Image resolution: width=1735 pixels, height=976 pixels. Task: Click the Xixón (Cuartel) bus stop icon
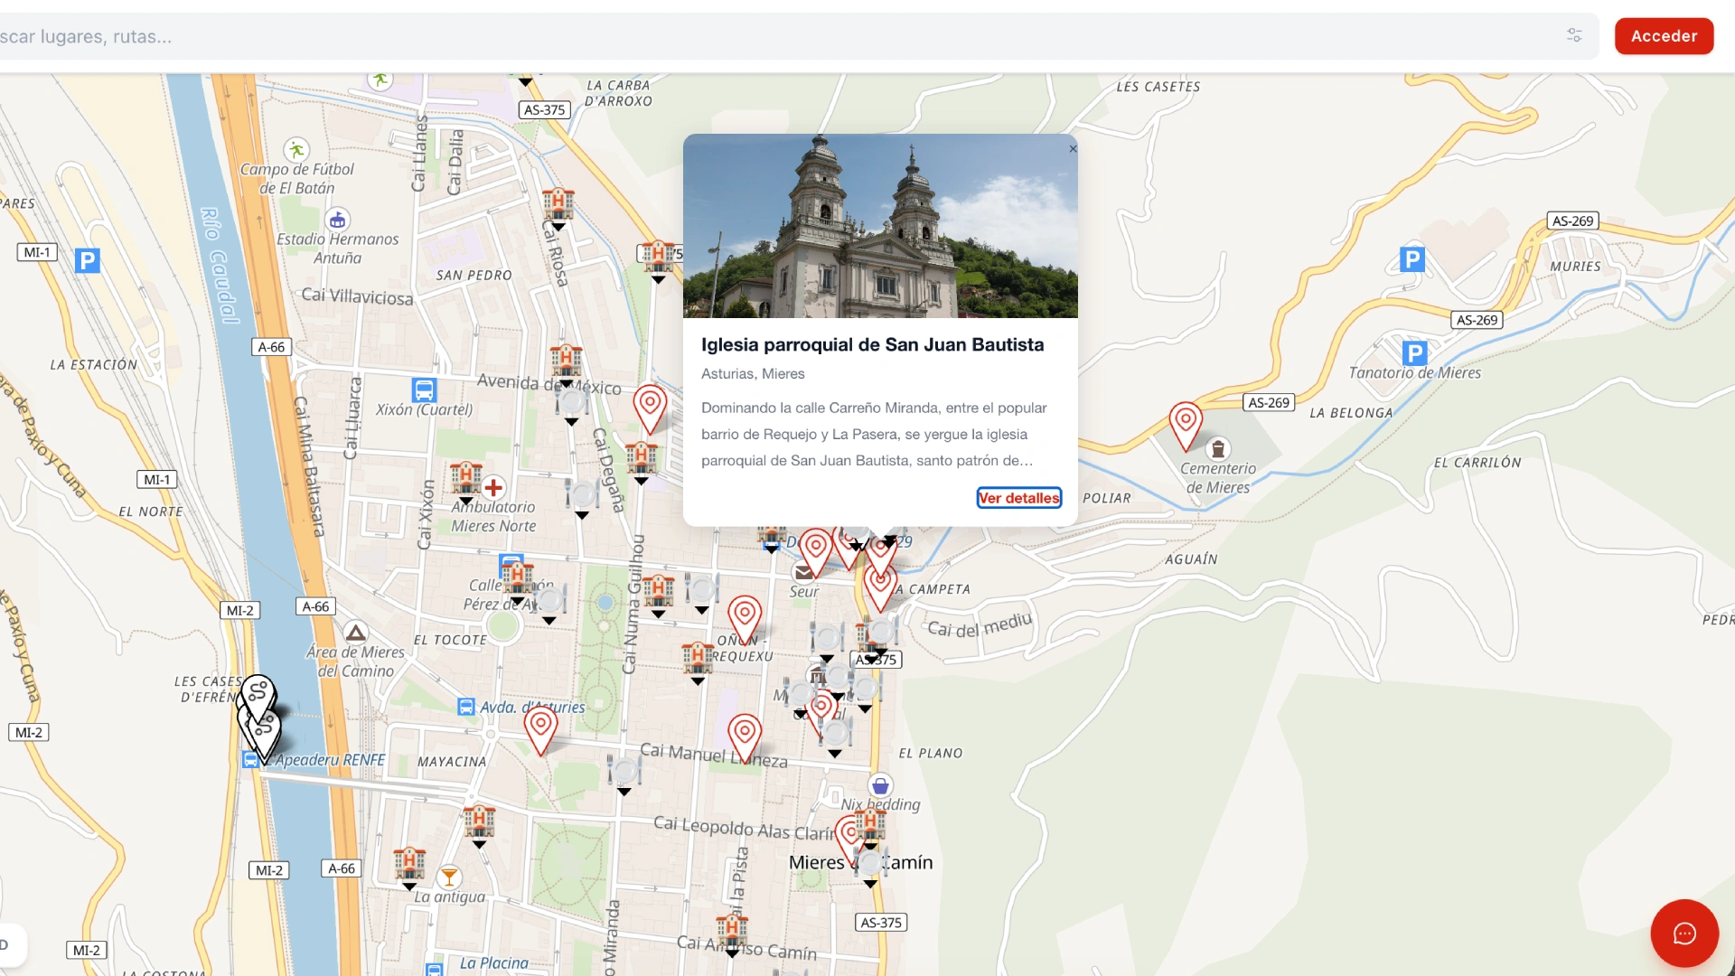coord(424,390)
